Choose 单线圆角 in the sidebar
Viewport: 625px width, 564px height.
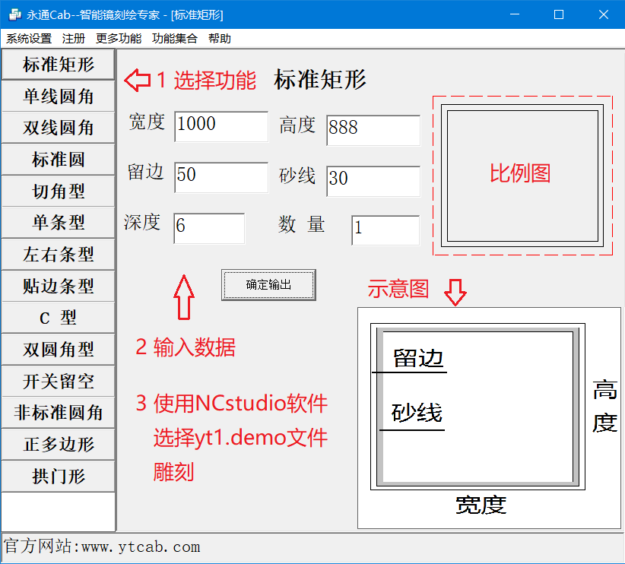(58, 97)
